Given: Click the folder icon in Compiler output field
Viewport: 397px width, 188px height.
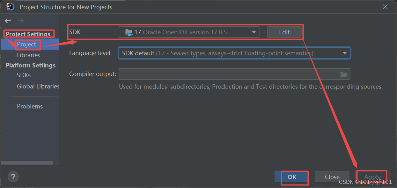Looking at the screenshot, I should [343, 74].
